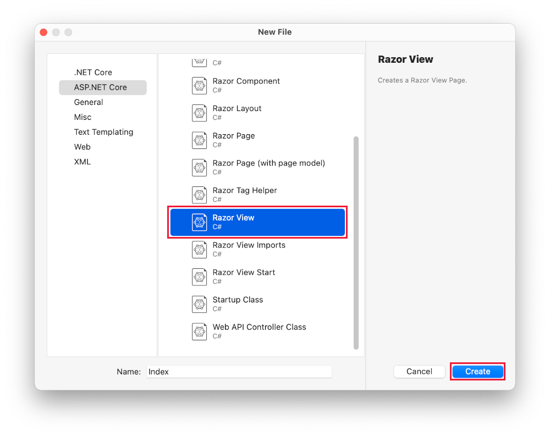Viewport: 550px width, 436px height.
Task: Select the Razor Layout template icon
Action: point(199,113)
